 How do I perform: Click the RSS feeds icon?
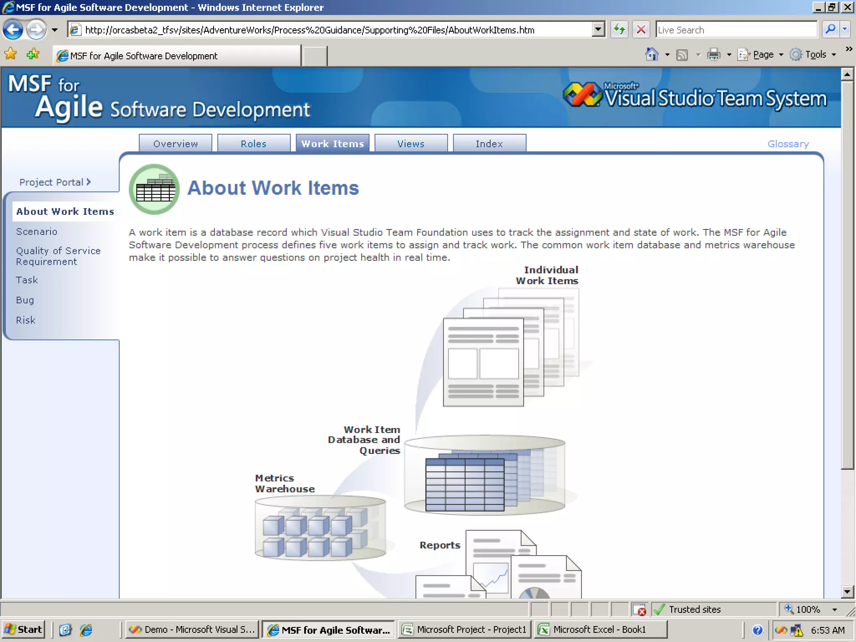(x=682, y=55)
